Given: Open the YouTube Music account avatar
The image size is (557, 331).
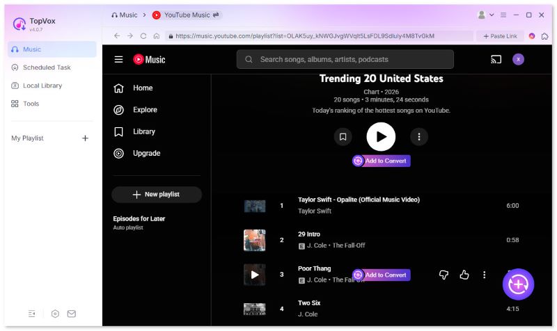Looking at the screenshot, I should point(518,59).
